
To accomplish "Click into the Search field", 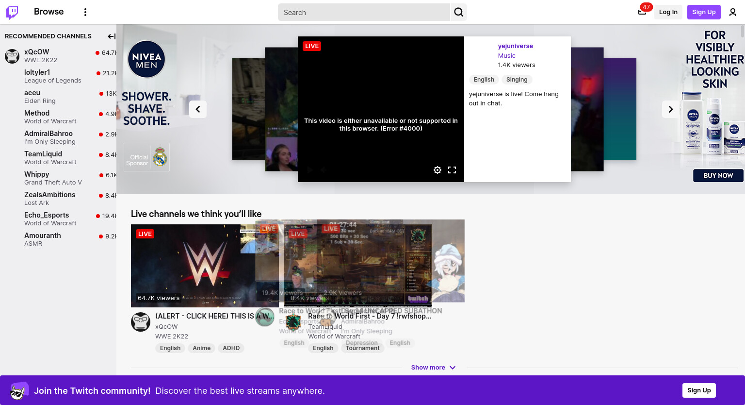I will 364,12.
